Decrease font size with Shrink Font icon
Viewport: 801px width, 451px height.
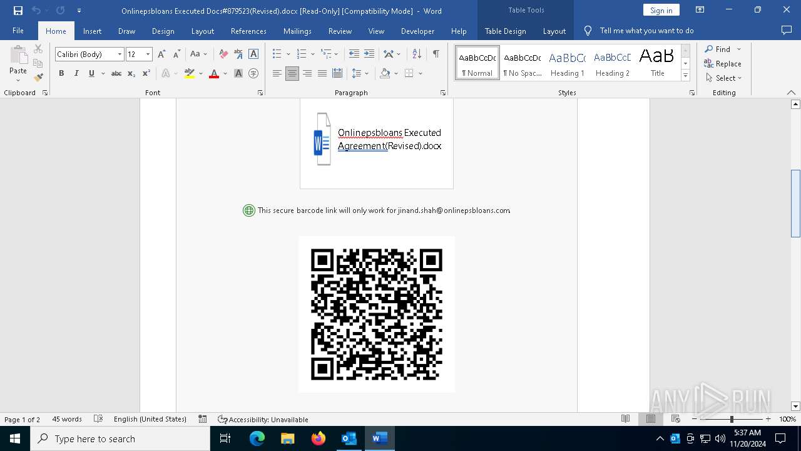(x=176, y=54)
